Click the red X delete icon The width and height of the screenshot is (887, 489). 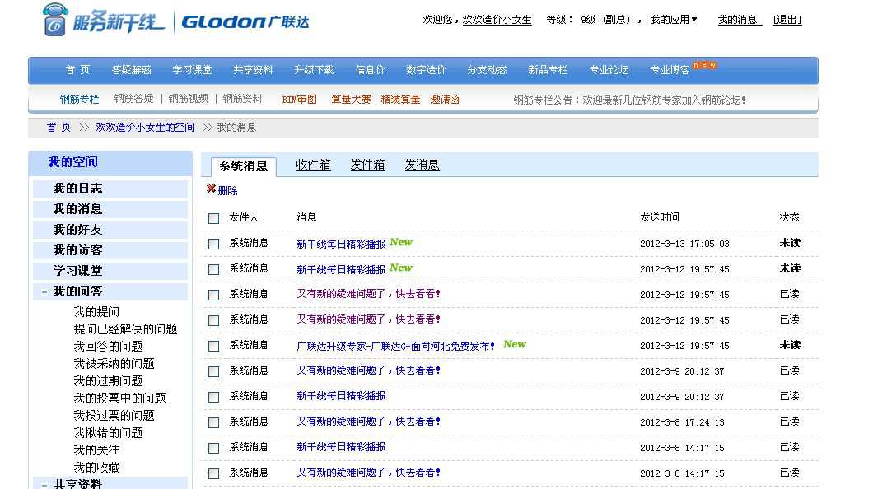(x=211, y=189)
